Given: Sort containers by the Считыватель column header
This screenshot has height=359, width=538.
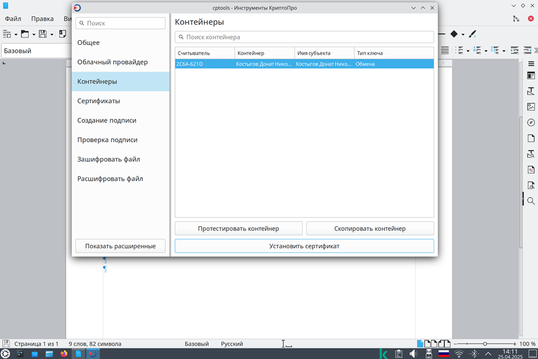Looking at the screenshot, I should pyautogui.click(x=205, y=53).
